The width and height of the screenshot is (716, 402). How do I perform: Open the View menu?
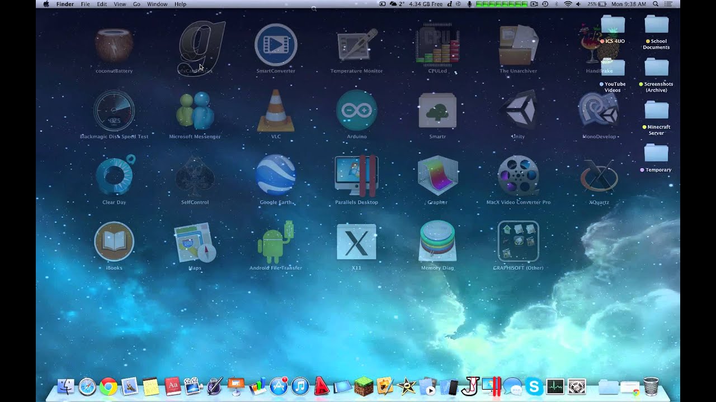[120, 4]
